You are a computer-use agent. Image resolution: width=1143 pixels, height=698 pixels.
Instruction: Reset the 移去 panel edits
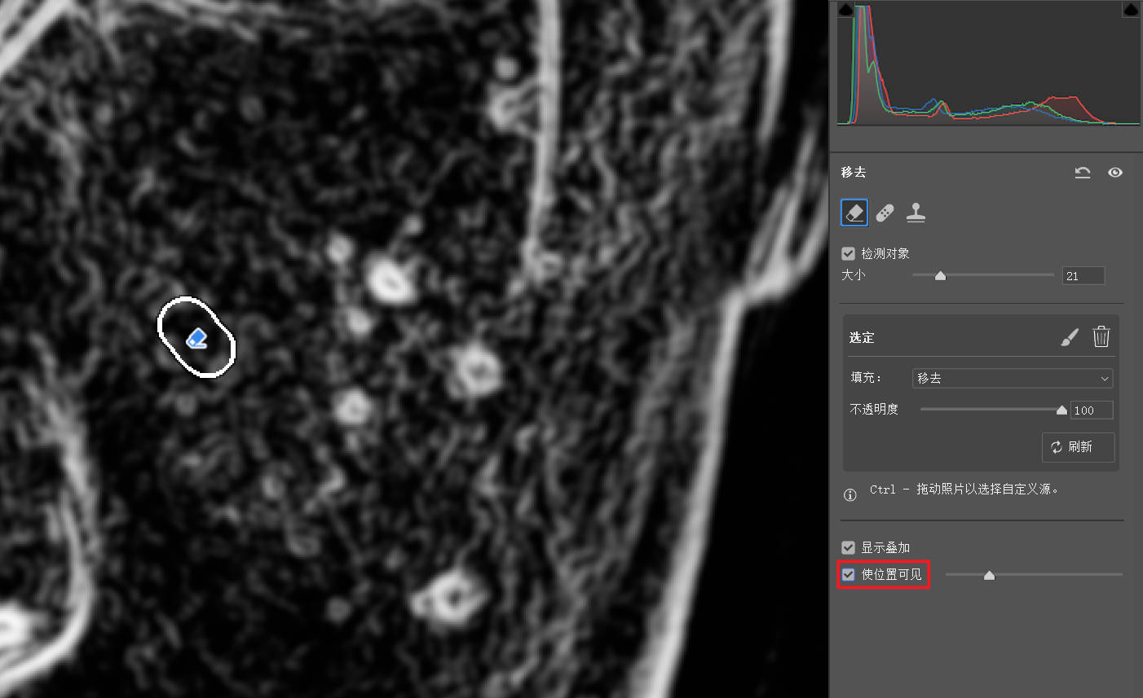[1083, 173]
